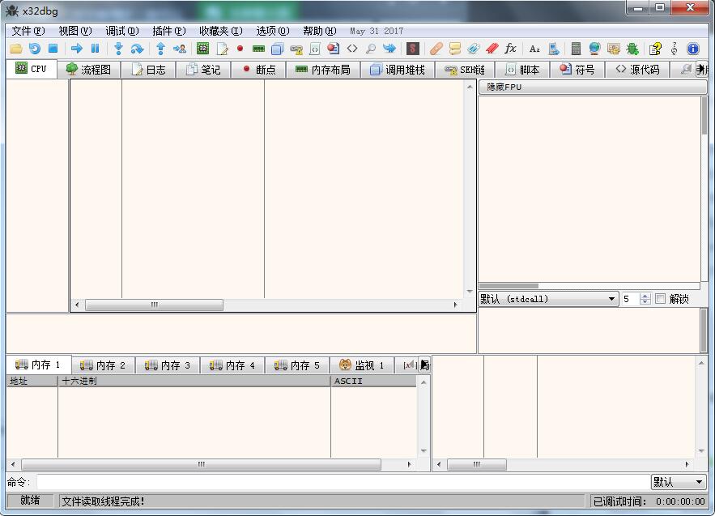
Task: Click 隐藏FPU button
Action: point(592,87)
